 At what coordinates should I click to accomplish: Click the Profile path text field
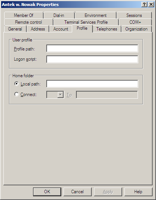coord(92,48)
